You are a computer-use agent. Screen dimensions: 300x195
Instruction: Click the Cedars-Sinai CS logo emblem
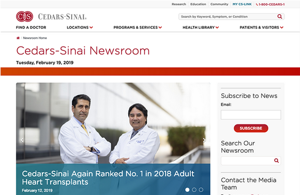click(x=24, y=17)
